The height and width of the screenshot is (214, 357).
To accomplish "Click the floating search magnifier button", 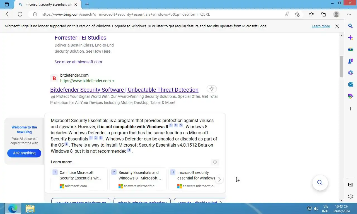I will tap(320, 183).
